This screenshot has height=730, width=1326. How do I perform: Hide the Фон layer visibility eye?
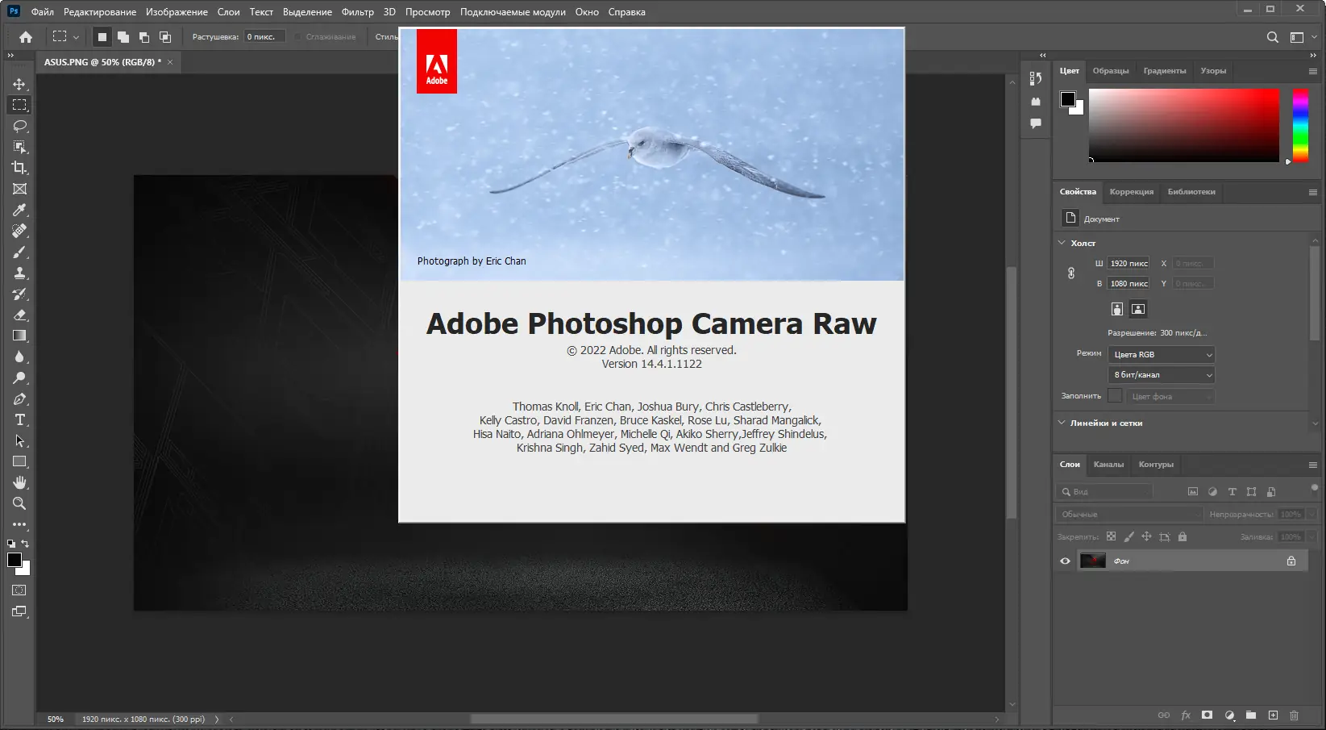click(1065, 561)
